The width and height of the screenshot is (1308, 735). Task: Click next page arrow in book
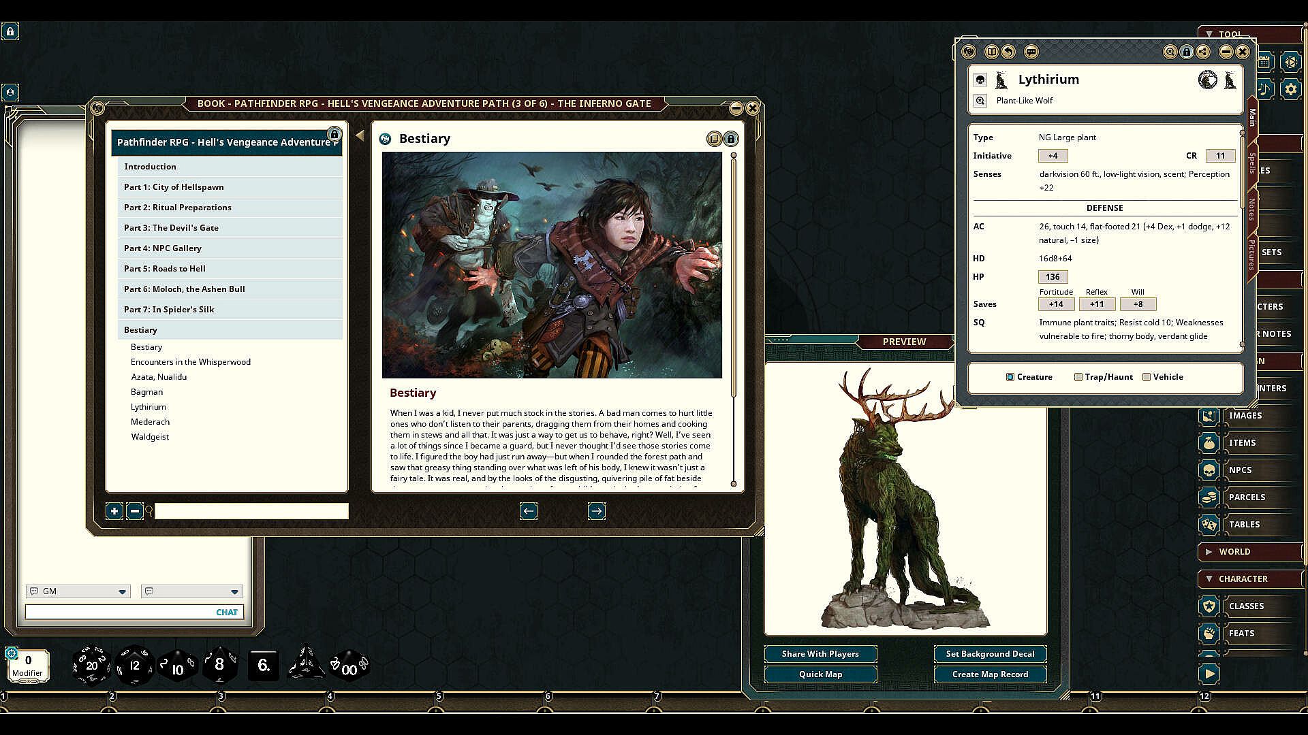pyautogui.click(x=596, y=511)
